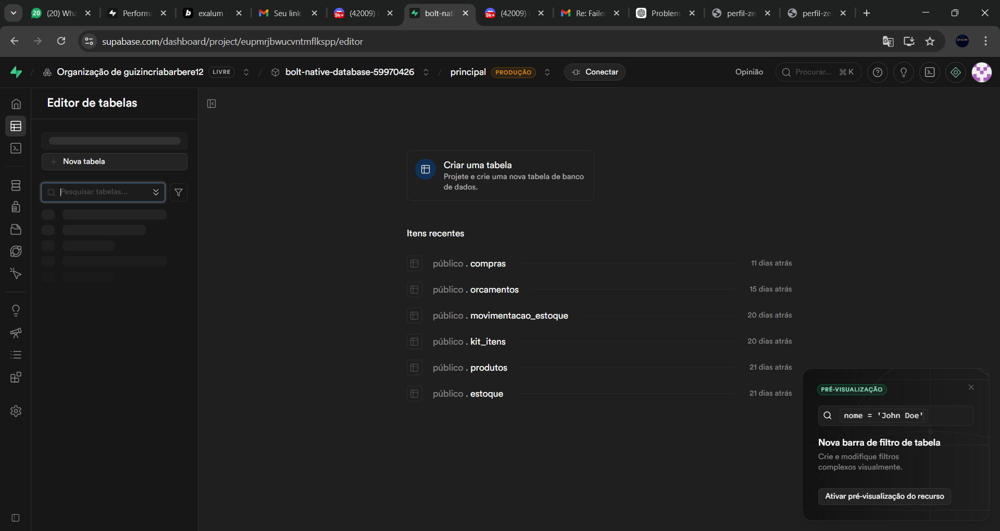Screen dimensions: 1000x531
Task: Click the Supabase logo
Action: (16, 72)
